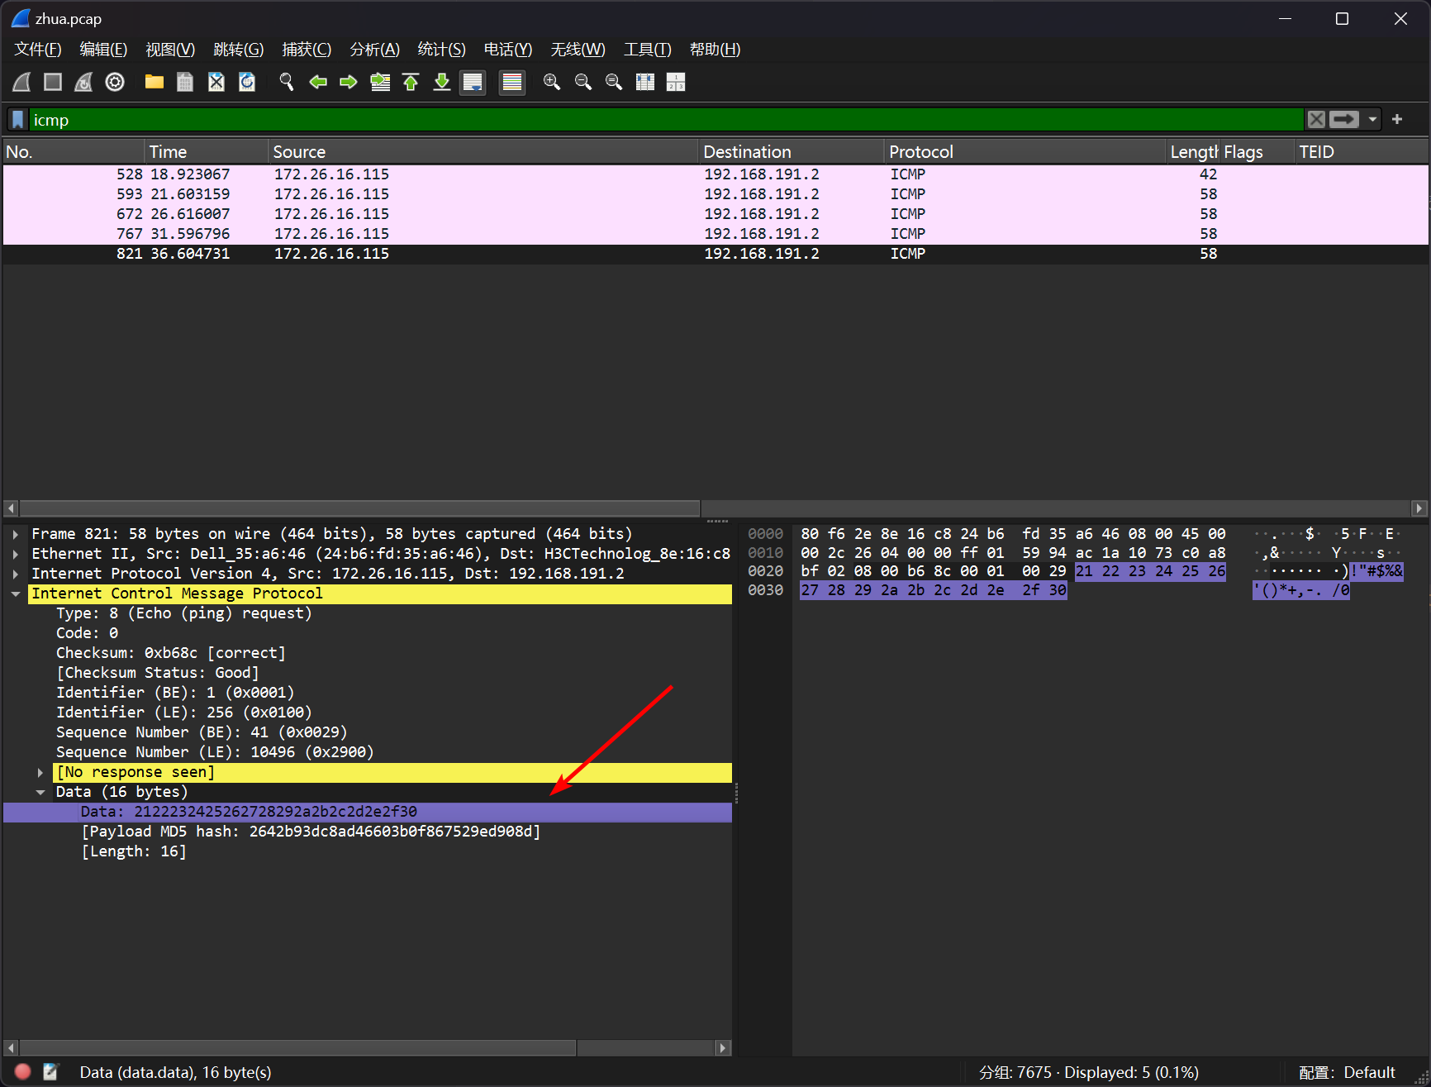This screenshot has height=1087, width=1431.
Task: Sort by the Source column header
Action: click(x=483, y=152)
